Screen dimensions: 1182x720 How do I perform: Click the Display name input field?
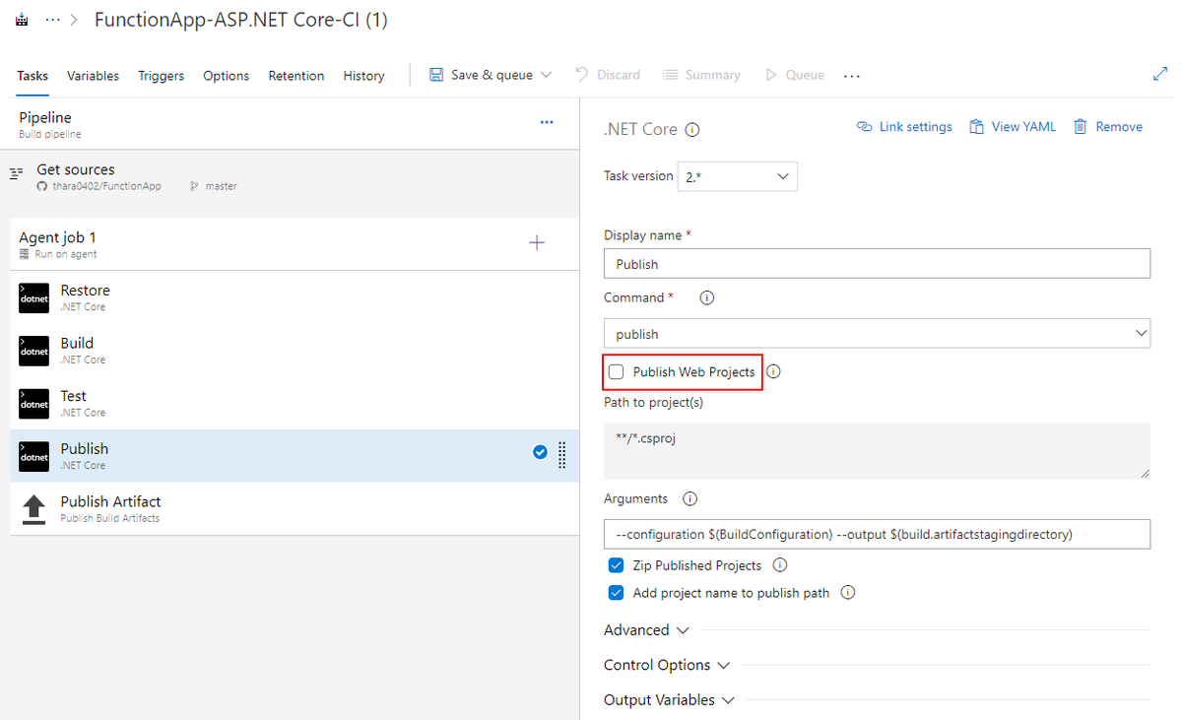pyautogui.click(x=877, y=263)
